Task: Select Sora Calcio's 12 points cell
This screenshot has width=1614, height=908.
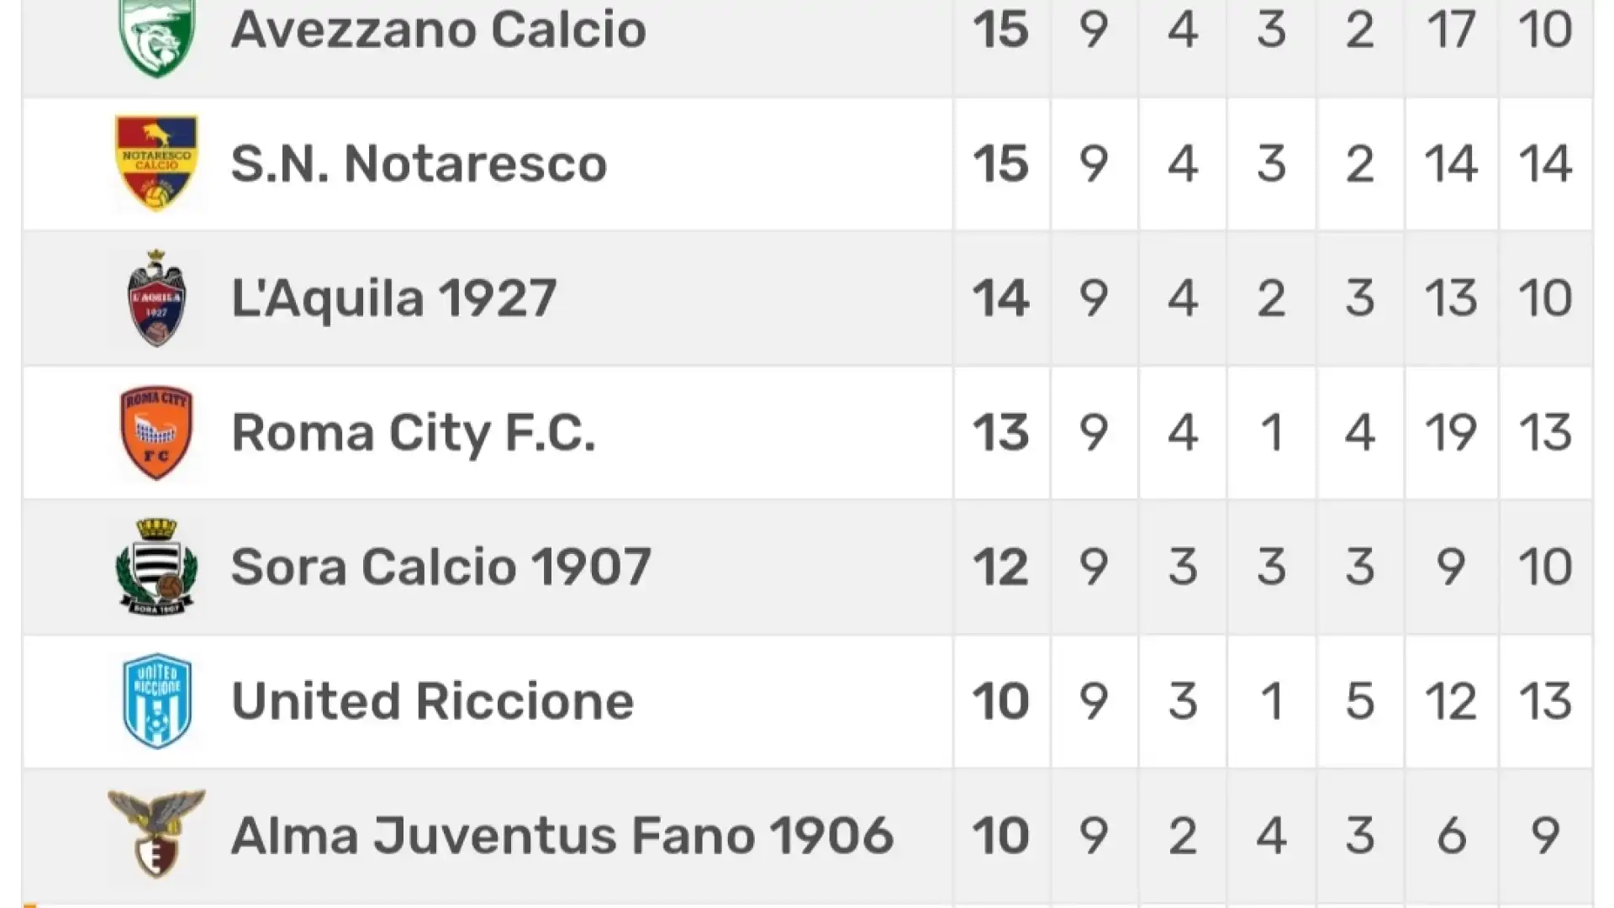Action: (1001, 567)
